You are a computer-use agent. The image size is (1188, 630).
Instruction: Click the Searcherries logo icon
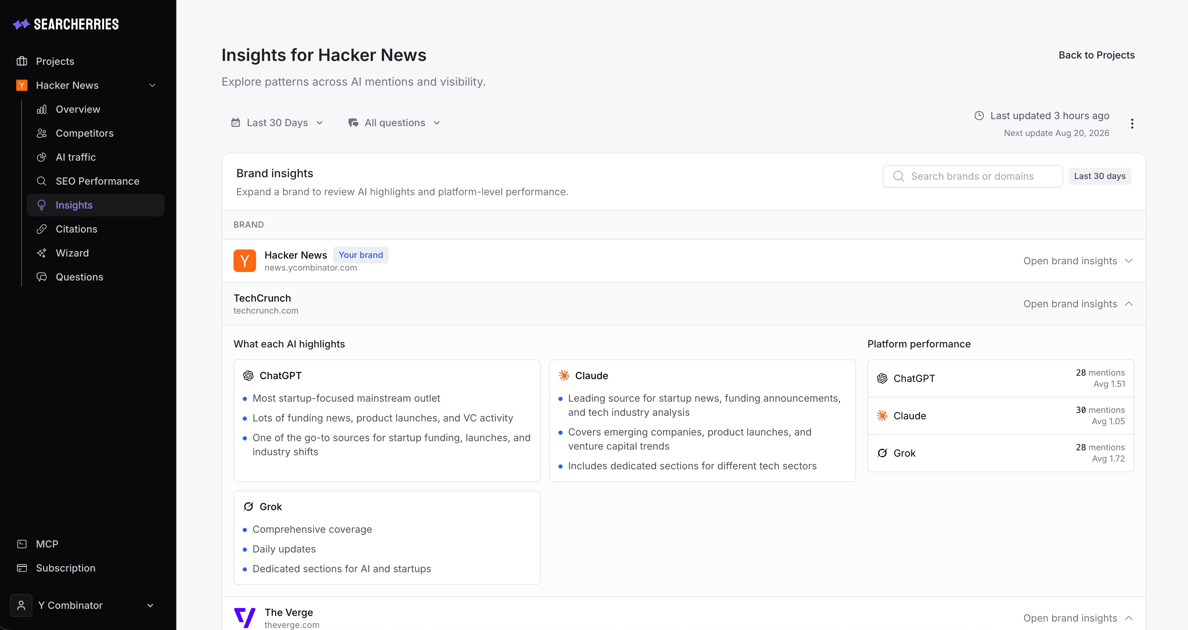point(21,24)
